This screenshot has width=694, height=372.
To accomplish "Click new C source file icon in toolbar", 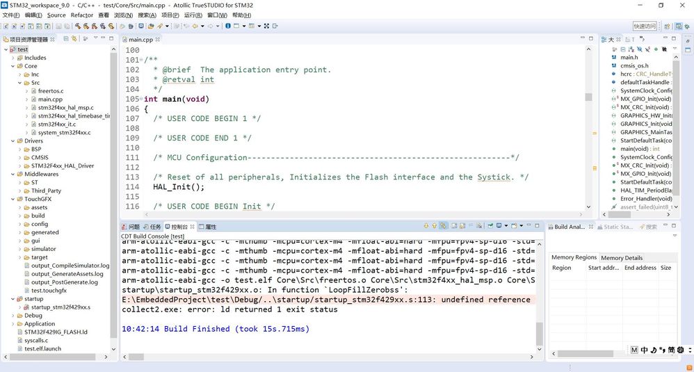I will coord(6,26).
